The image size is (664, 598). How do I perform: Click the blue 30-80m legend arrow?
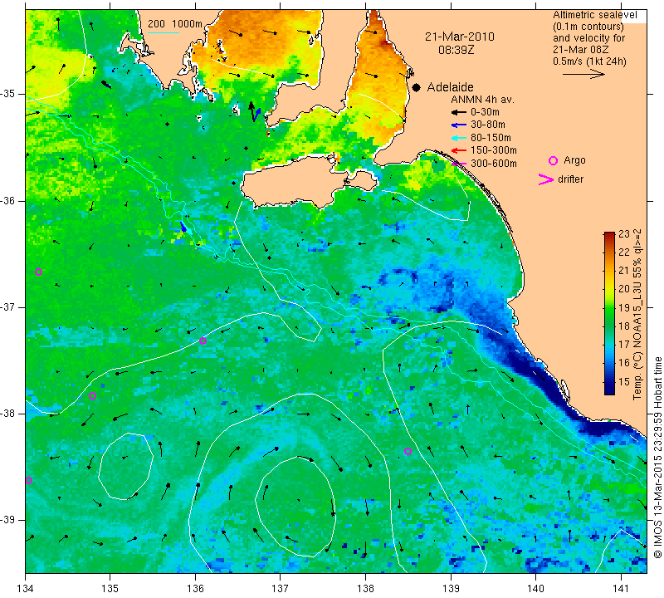tap(458, 125)
